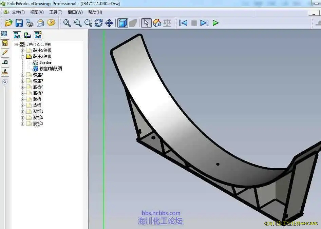Collapse the side panel with double chevron
The width and height of the screenshot is (321, 229).
coord(5,82)
